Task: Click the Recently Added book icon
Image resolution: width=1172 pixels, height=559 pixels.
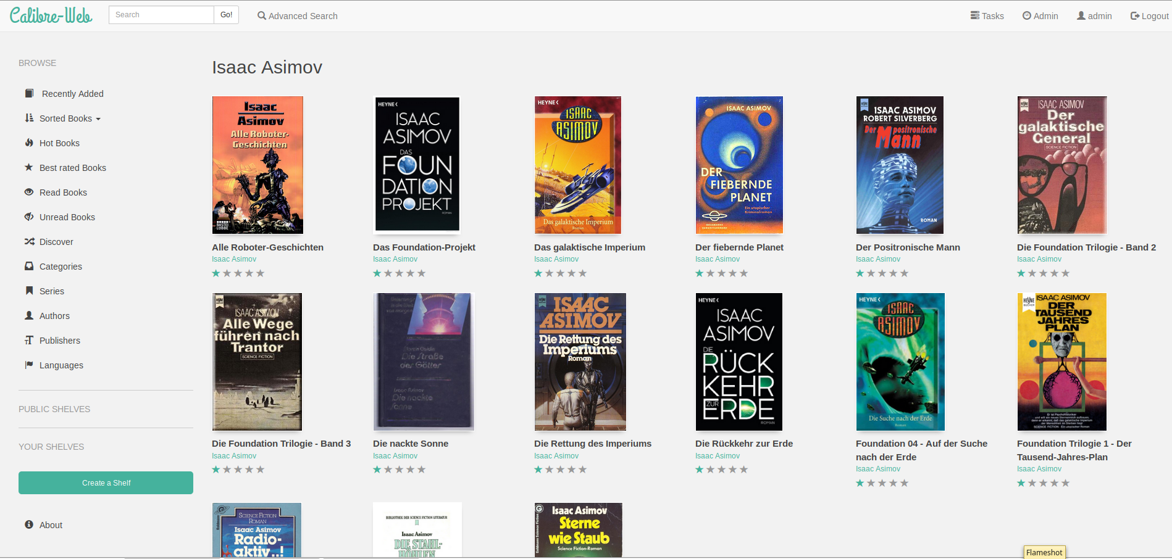Action: point(29,93)
